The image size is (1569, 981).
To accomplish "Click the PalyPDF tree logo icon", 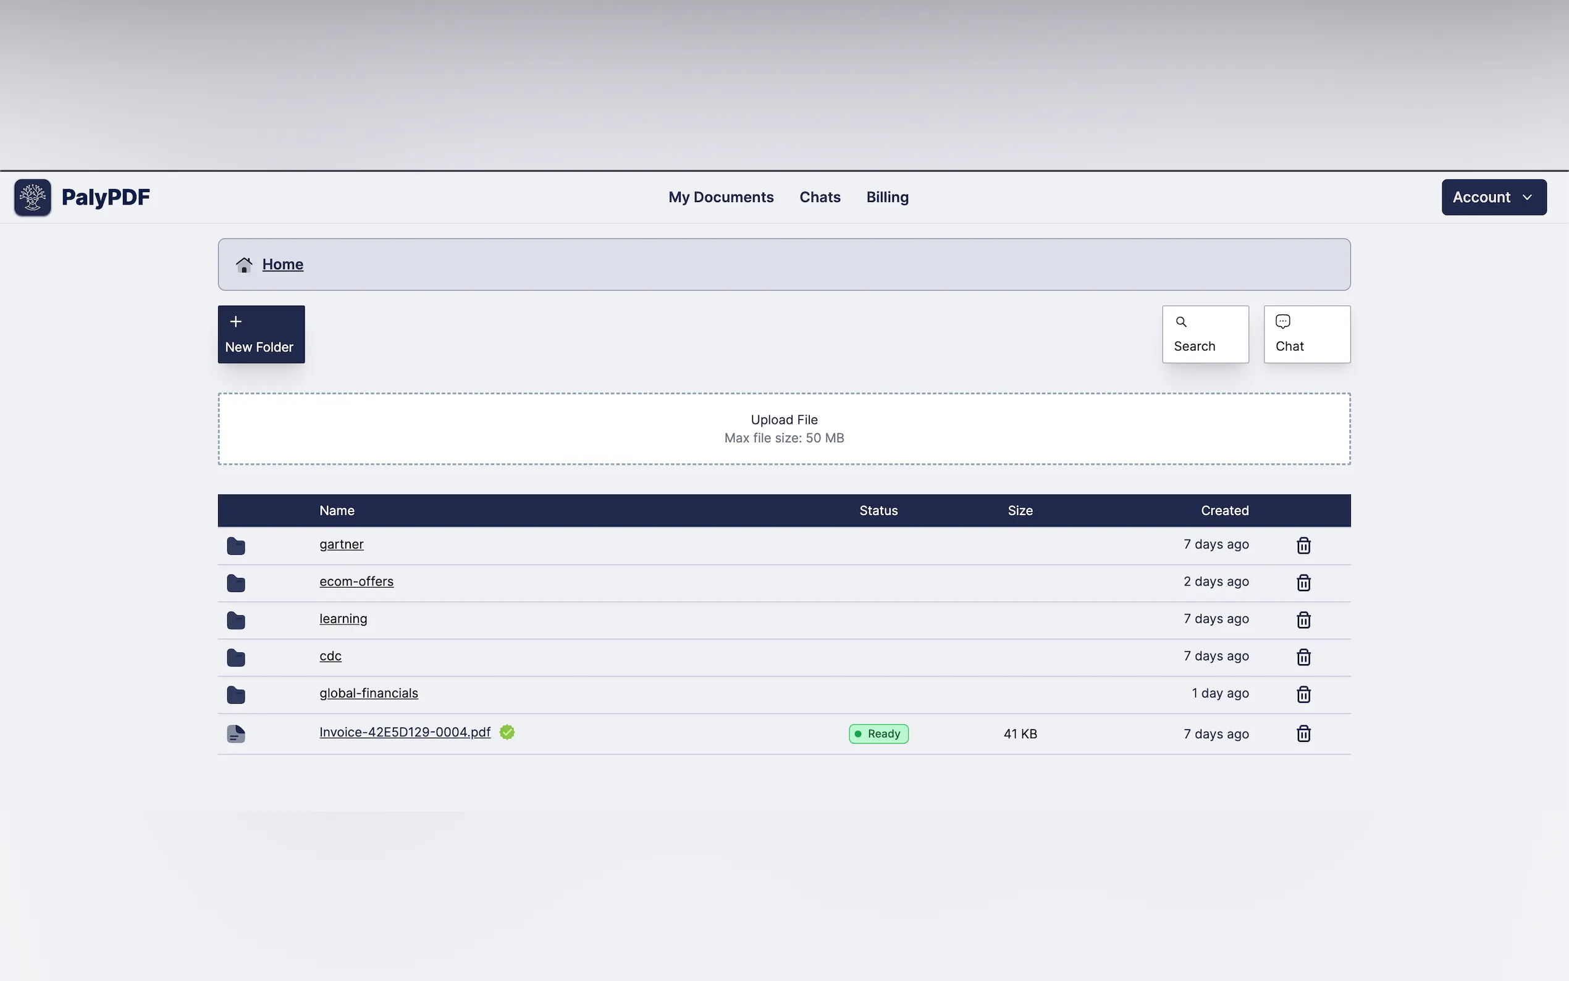I will click(33, 197).
